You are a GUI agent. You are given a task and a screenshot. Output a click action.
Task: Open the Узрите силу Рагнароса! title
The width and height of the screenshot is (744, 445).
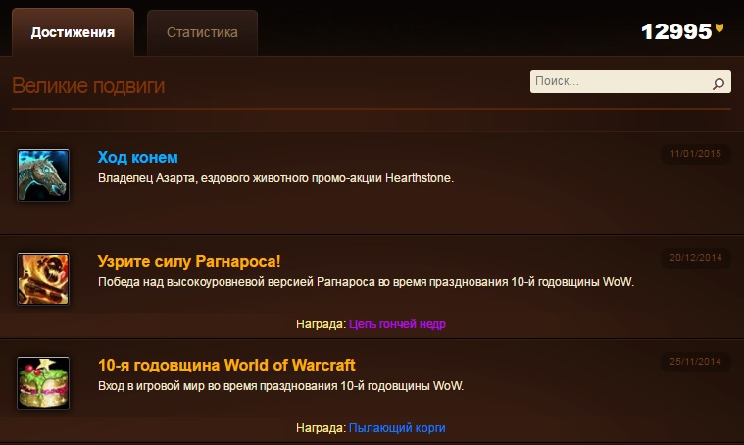point(189,261)
